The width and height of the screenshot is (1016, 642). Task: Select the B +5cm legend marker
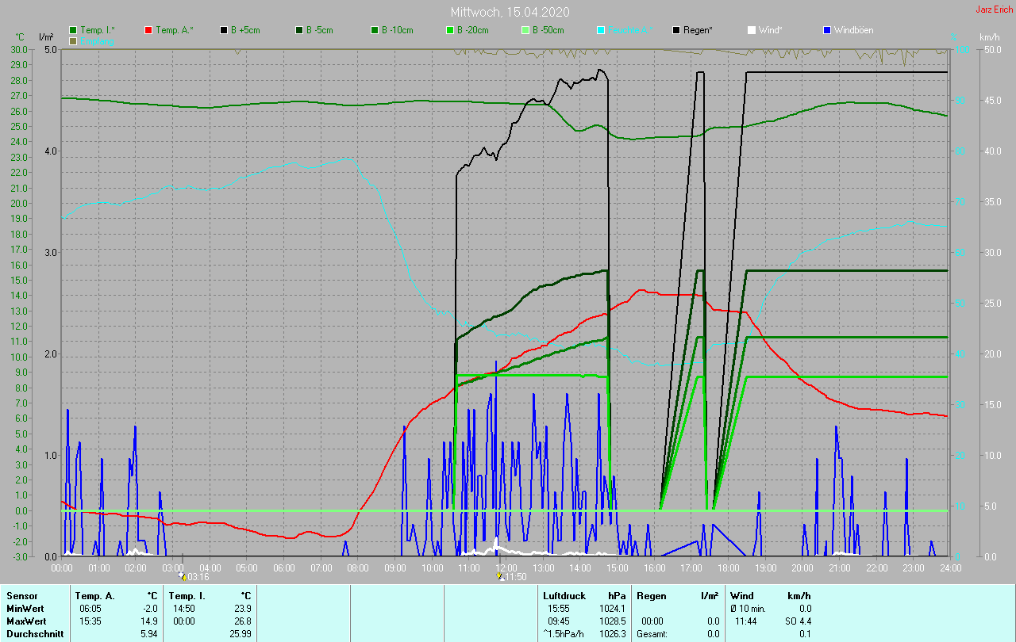coord(225,30)
